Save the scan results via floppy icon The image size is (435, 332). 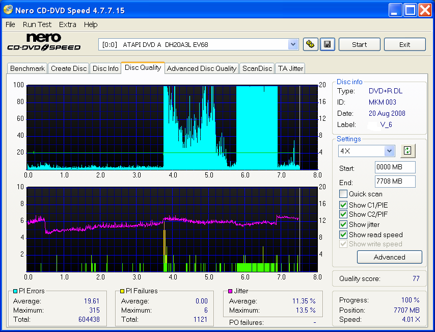tap(327, 44)
